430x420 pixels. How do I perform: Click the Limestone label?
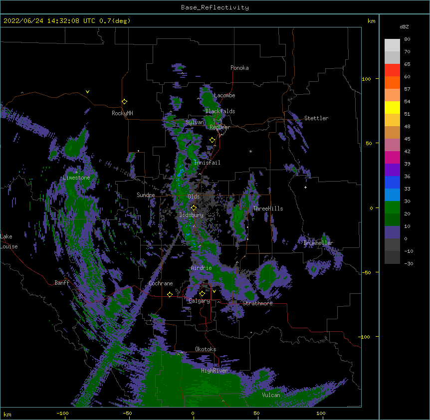76,178
